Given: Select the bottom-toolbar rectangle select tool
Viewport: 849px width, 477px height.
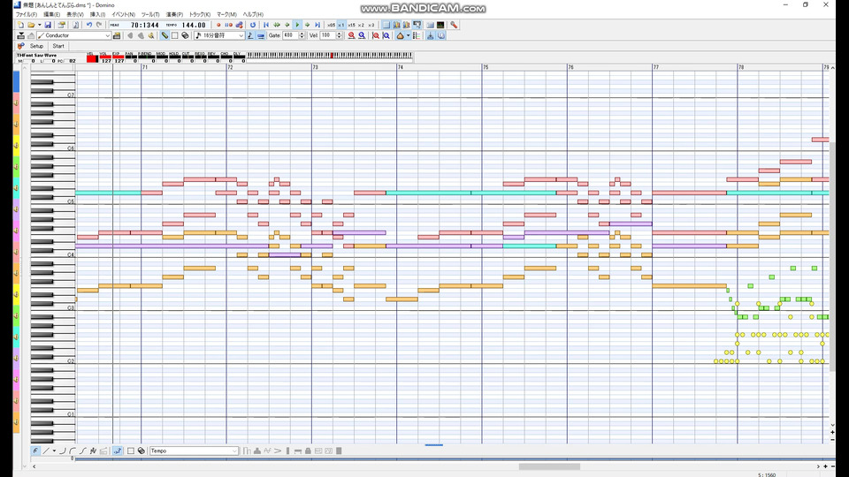Looking at the screenshot, I should coord(131,450).
